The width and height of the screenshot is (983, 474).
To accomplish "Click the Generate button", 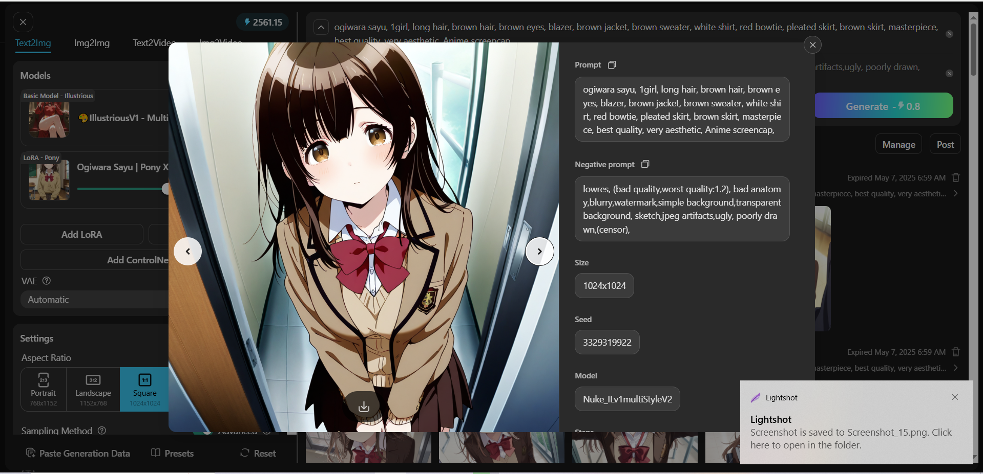I will pos(883,106).
